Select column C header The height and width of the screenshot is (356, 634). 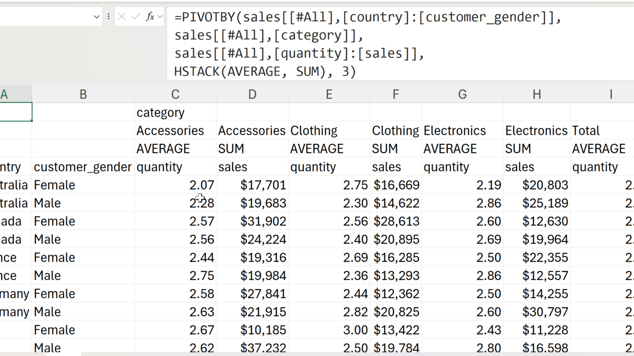pyautogui.click(x=175, y=94)
